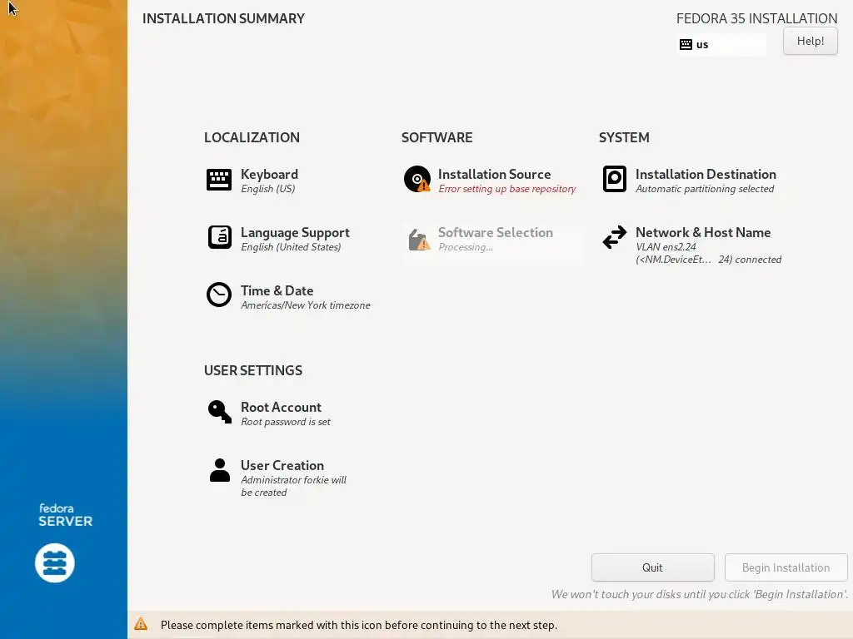Click the Language Support icon

point(219,237)
